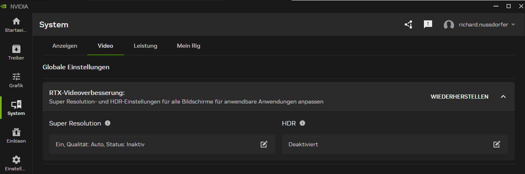This screenshot has width=525, height=174.
Task: Show info for Super Resolution
Action: 108,123
